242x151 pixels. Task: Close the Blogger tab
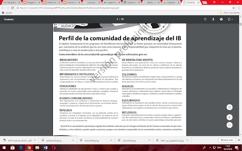pos(39,3)
